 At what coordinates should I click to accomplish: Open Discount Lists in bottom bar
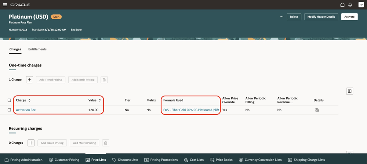click(x=126, y=160)
